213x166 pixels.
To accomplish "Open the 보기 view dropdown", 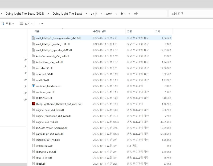I will [x=26, y=24].
